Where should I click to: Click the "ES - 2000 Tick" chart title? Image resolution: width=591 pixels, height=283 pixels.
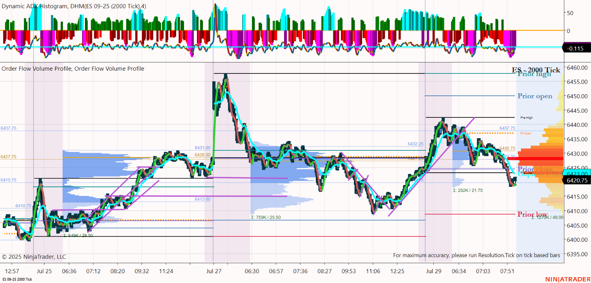[536, 70]
